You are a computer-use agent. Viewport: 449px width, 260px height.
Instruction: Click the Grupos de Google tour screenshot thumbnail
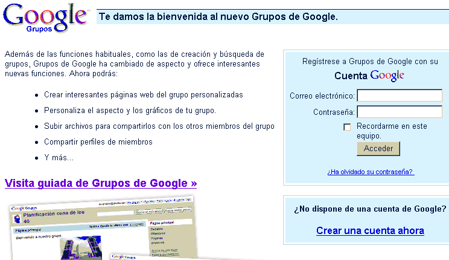click(x=103, y=228)
